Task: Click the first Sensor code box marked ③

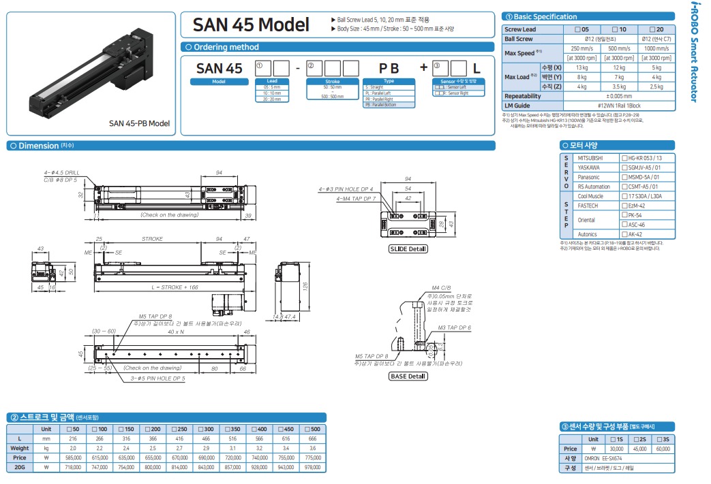Action: click(440, 68)
